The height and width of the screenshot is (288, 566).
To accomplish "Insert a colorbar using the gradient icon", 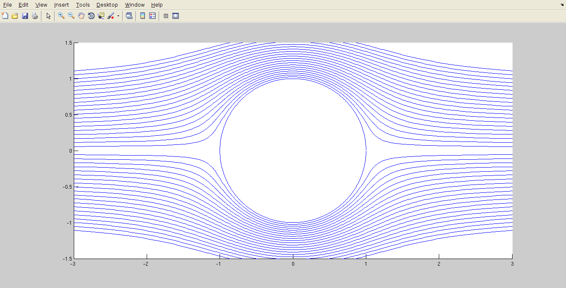I will (x=143, y=16).
